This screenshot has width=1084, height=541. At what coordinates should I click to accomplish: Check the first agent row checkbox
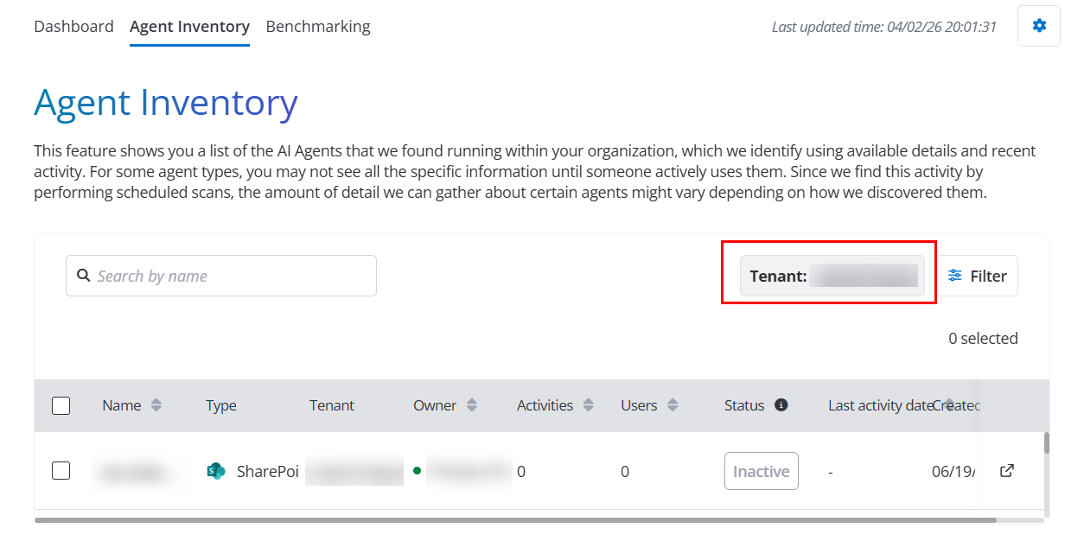[61, 471]
